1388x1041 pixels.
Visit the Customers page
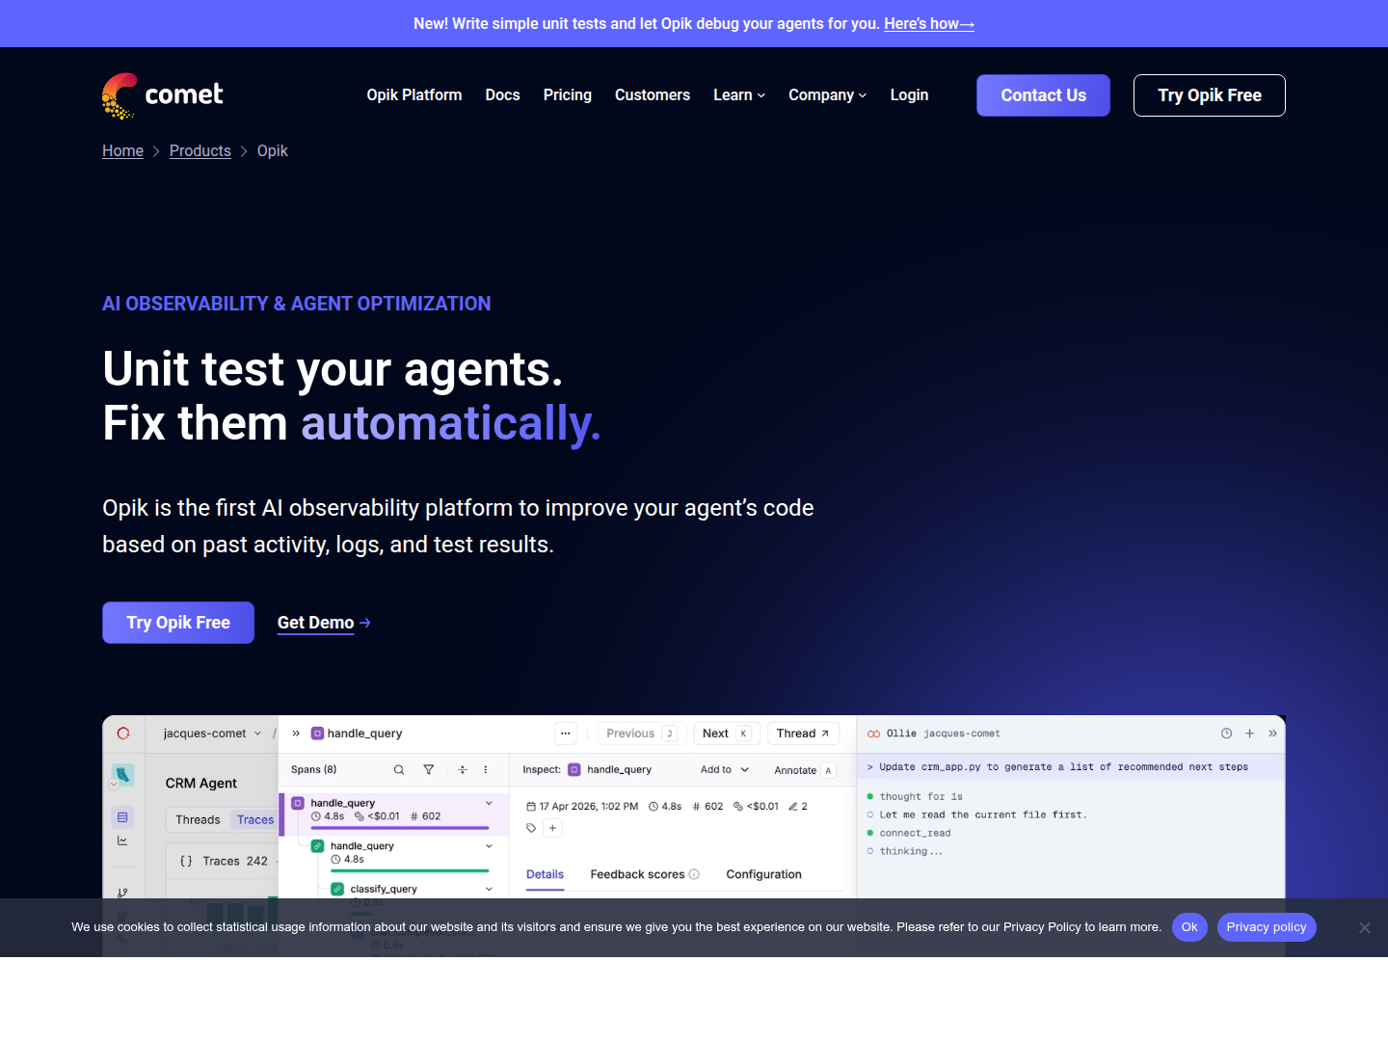tap(653, 95)
